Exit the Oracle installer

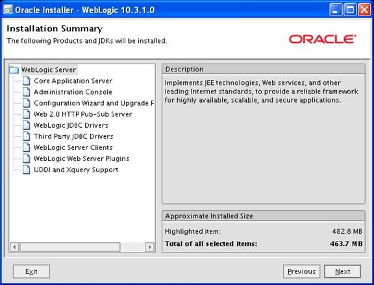pyautogui.click(x=31, y=271)
